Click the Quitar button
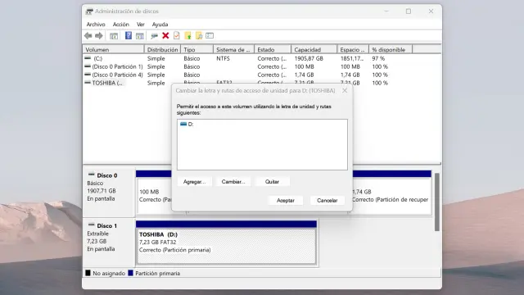The width and height of the screenshot is (524, 295). [x=272, y=182]
